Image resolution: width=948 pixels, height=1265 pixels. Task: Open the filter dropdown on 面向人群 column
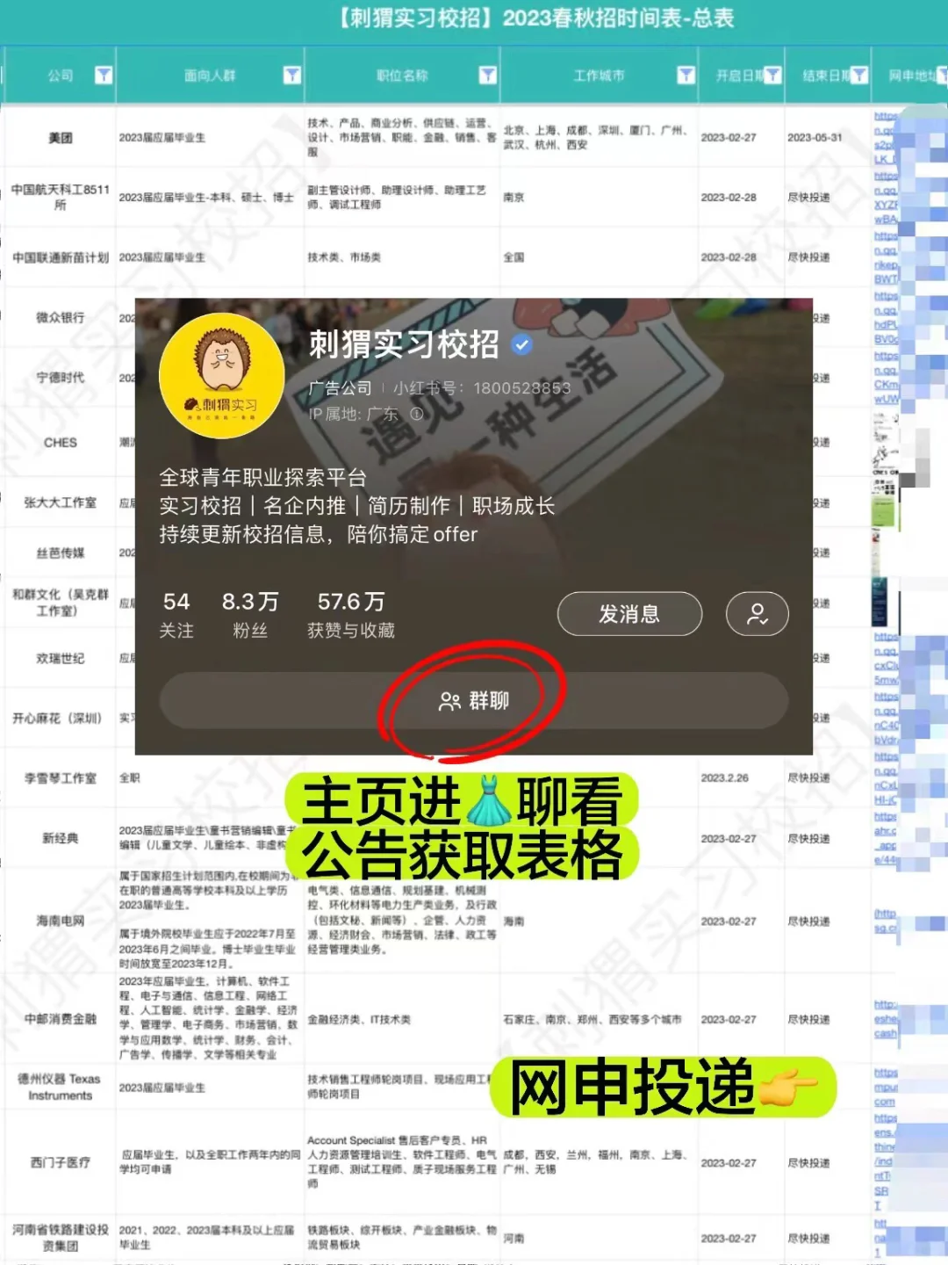[x=292, y=76]
